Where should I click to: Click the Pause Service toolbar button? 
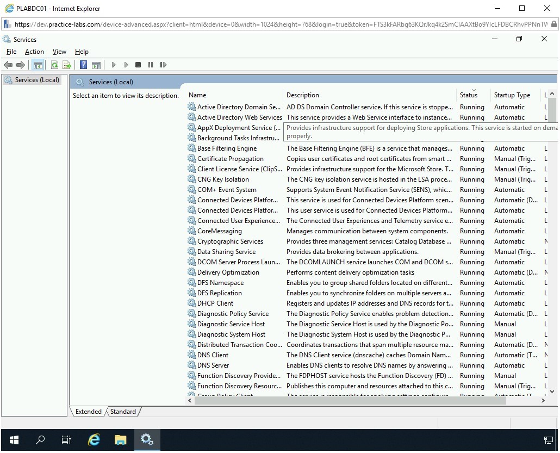pyautogui.click(x=151, y=65)
